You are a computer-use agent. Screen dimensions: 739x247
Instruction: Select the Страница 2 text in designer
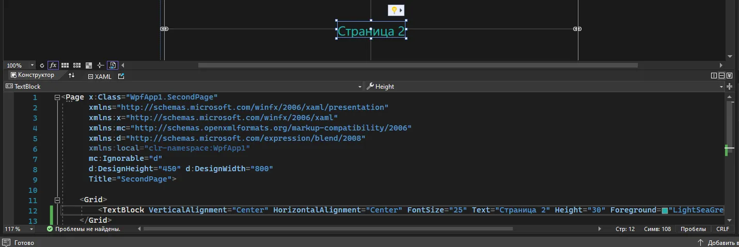click(371, 31)
